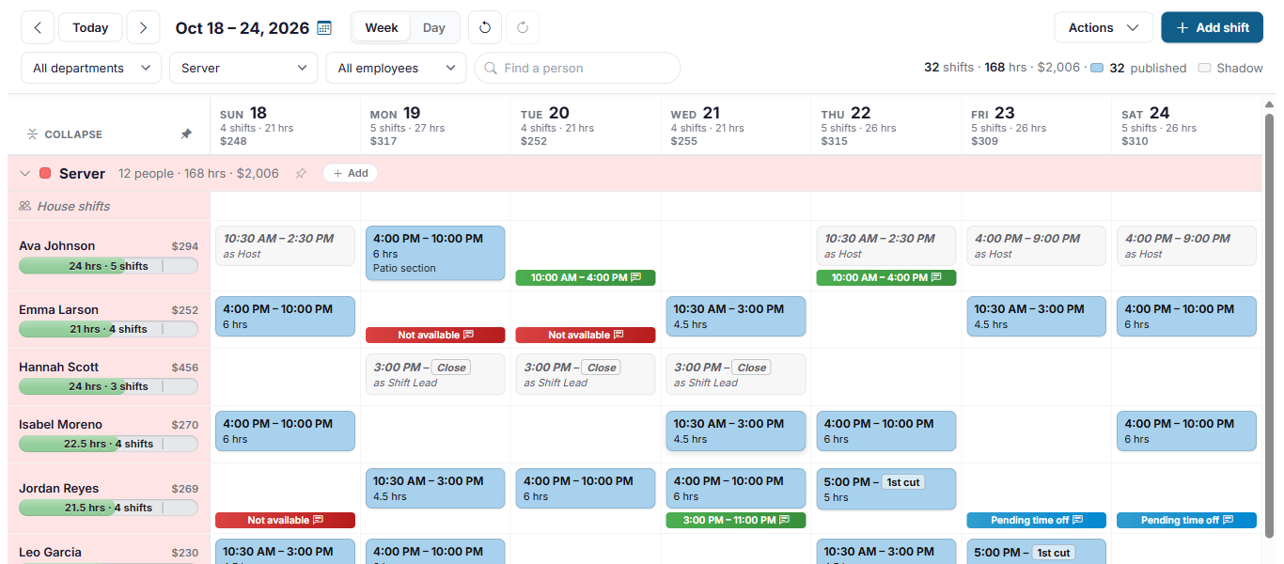Open the calendar date picker icon
The image size is (1284, 564).
click(x=324, y=28)
